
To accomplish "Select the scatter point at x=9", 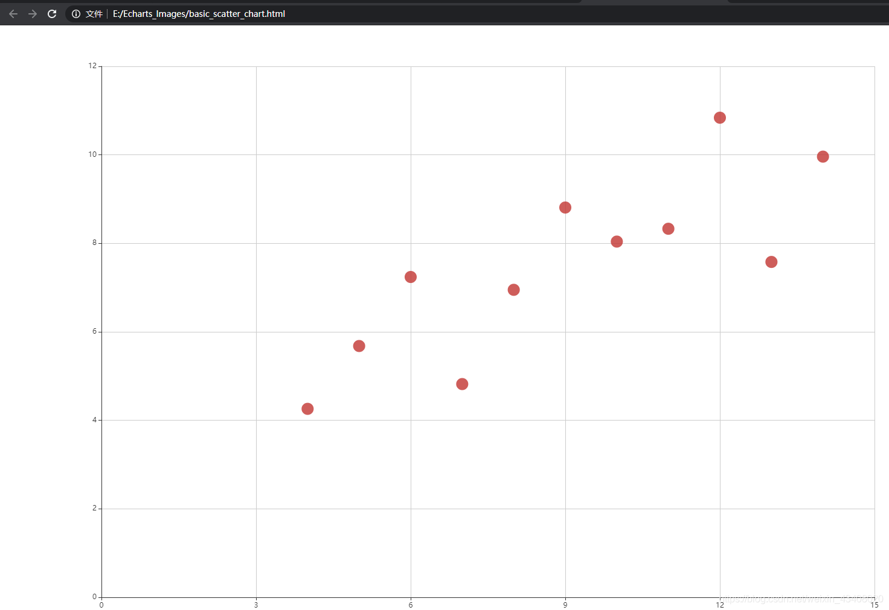I will [565, 208].
